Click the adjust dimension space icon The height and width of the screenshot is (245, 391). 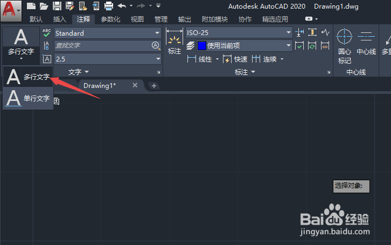(312, 32)
